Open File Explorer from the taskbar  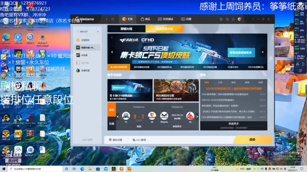pyautogui.click(x=90, y=169)
